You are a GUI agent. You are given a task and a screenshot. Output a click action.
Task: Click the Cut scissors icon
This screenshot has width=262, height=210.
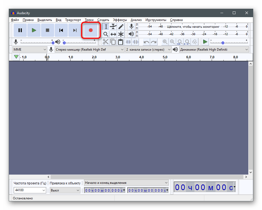point(106,42)
